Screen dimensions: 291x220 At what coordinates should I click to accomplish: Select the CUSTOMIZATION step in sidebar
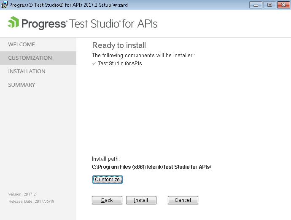(x=38, y=58)
